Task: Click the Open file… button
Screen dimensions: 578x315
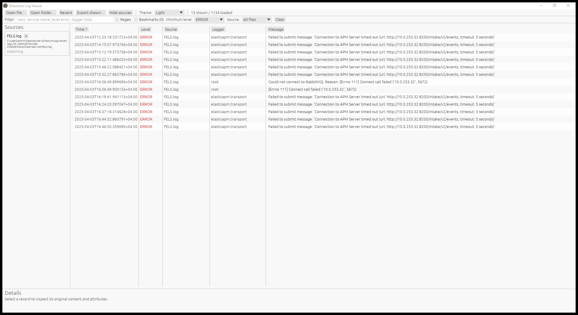Action: (16, 13)
